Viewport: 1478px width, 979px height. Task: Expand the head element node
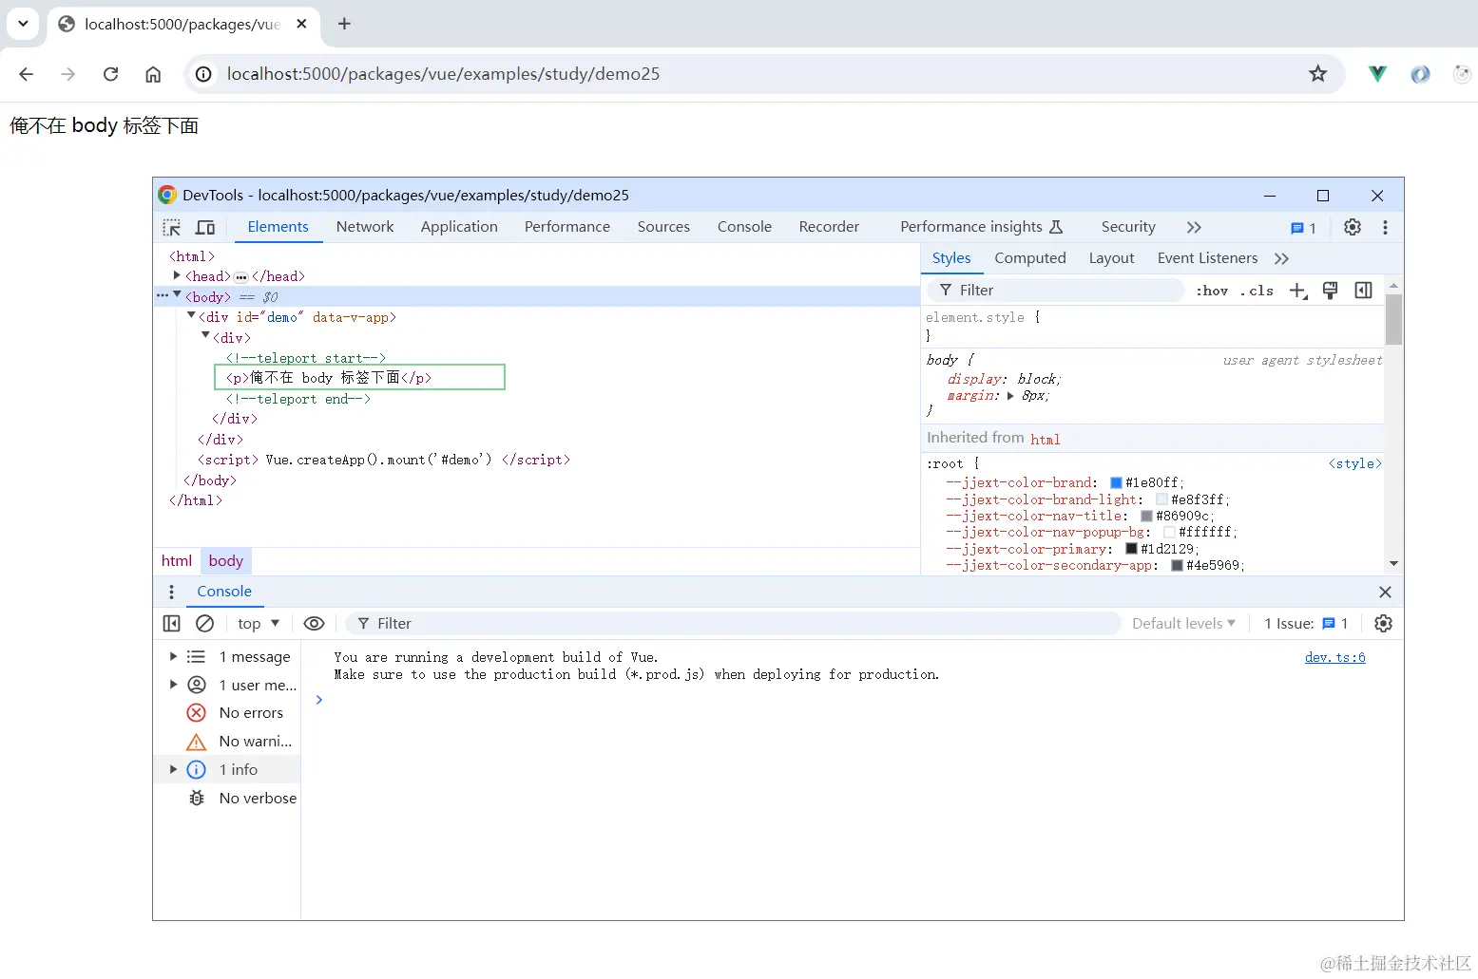[x=177, y=275]
